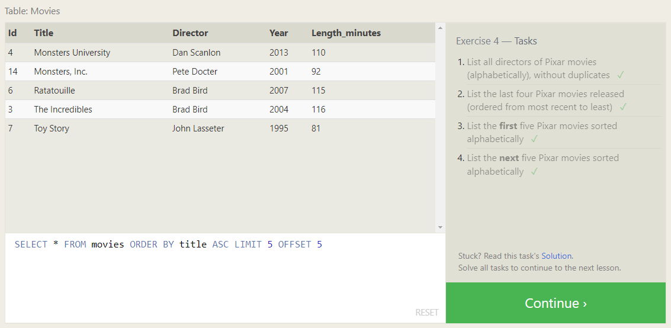Click the year 1995 cell

(x=278, y=128)
